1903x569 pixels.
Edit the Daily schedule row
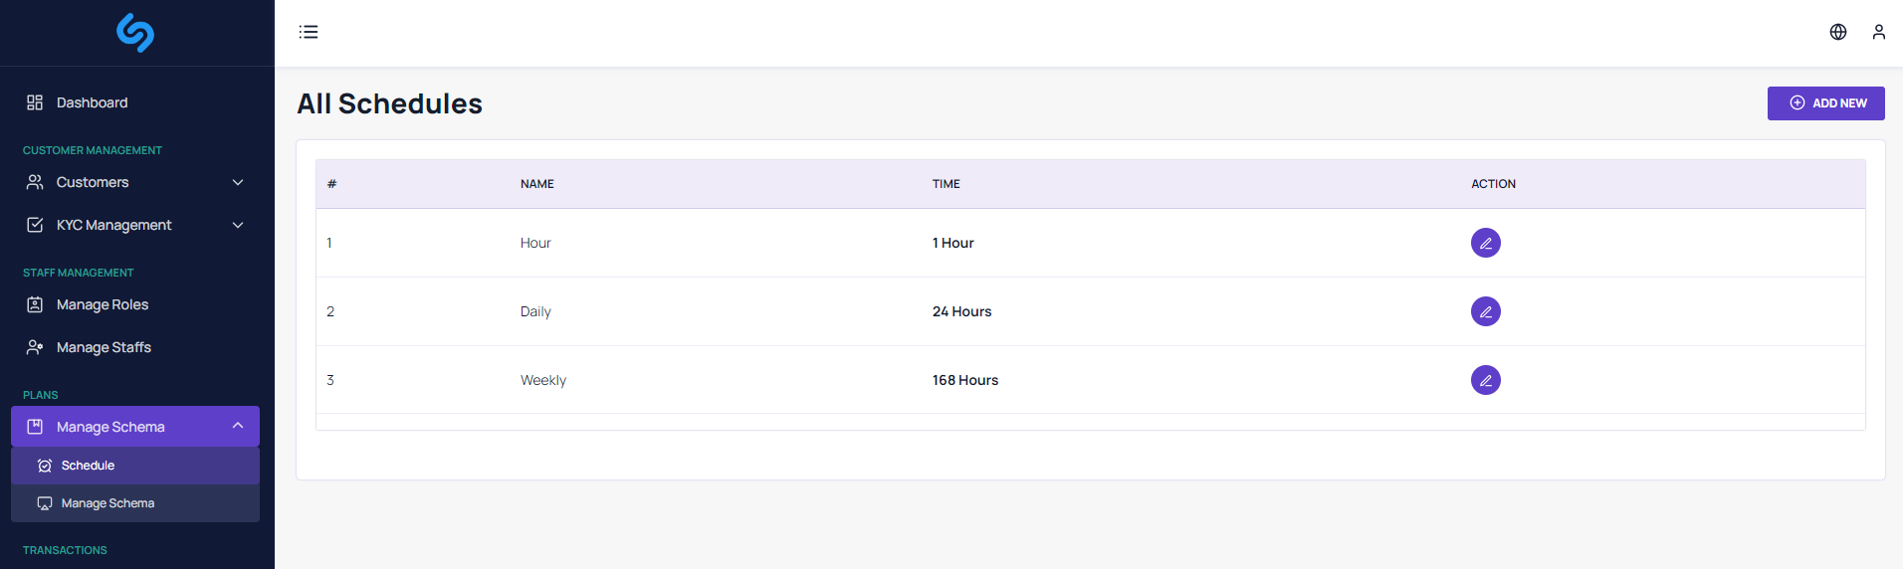pyautogui.click(x=1485, y=311)
